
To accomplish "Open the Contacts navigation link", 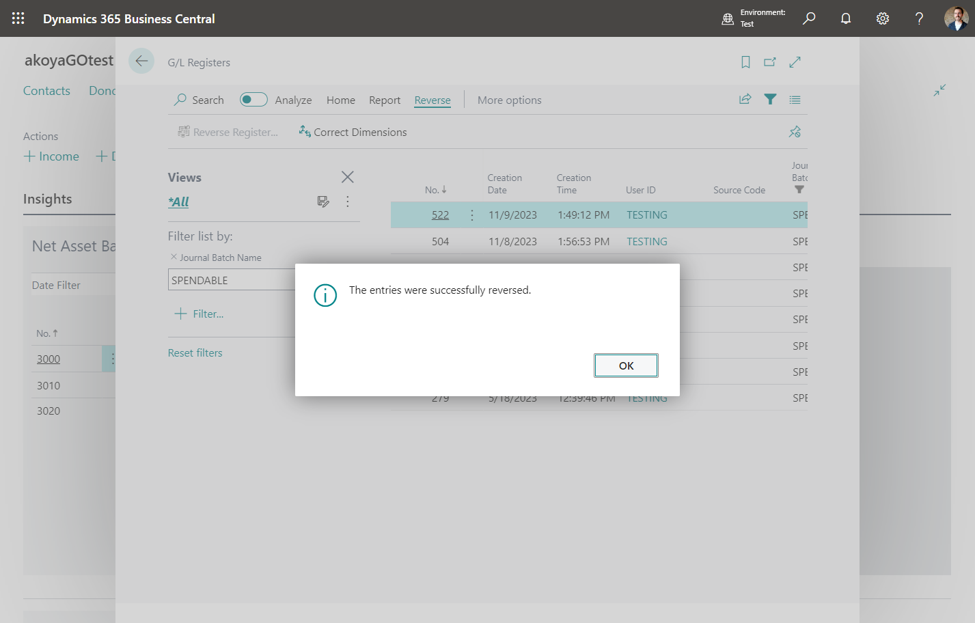I will pos(46,91).
